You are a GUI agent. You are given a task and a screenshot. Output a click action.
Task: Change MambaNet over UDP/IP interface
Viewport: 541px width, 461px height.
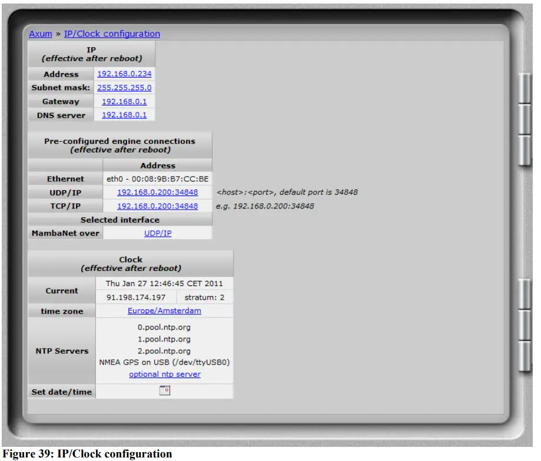tap(158, 233)
